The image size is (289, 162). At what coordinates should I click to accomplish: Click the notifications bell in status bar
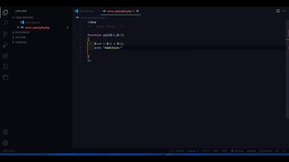pyautogui.click(x=284, y=151)
